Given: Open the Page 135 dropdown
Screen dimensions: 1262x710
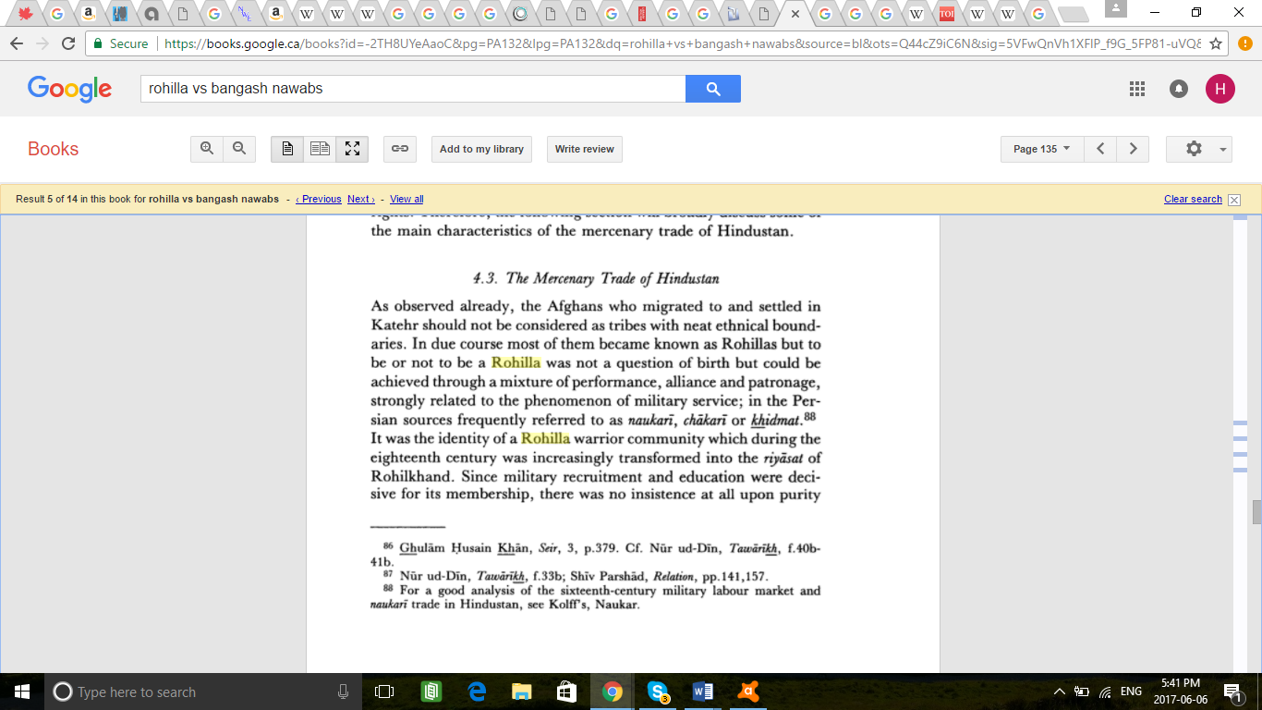Looking at the screenshot, I should tap(1041, 149).
